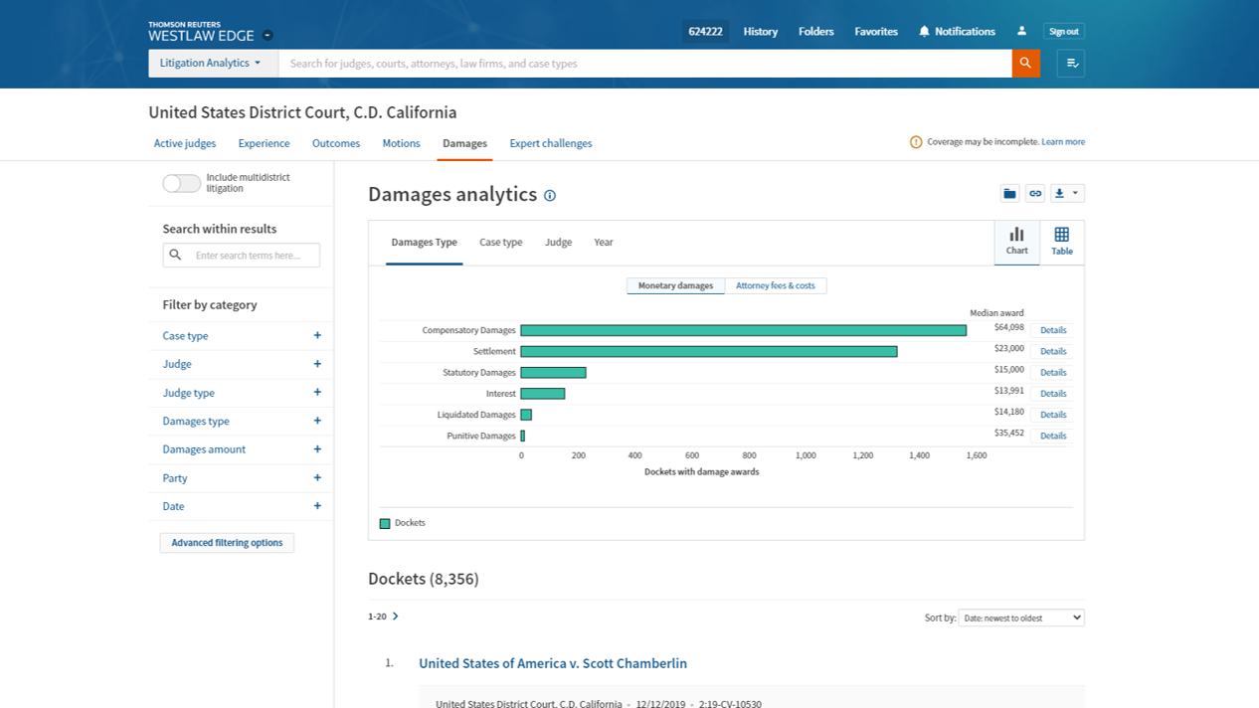
Task: Enable Include multidistrict litigation toggle
Action: pyautogui.click(x=182, y=183)
